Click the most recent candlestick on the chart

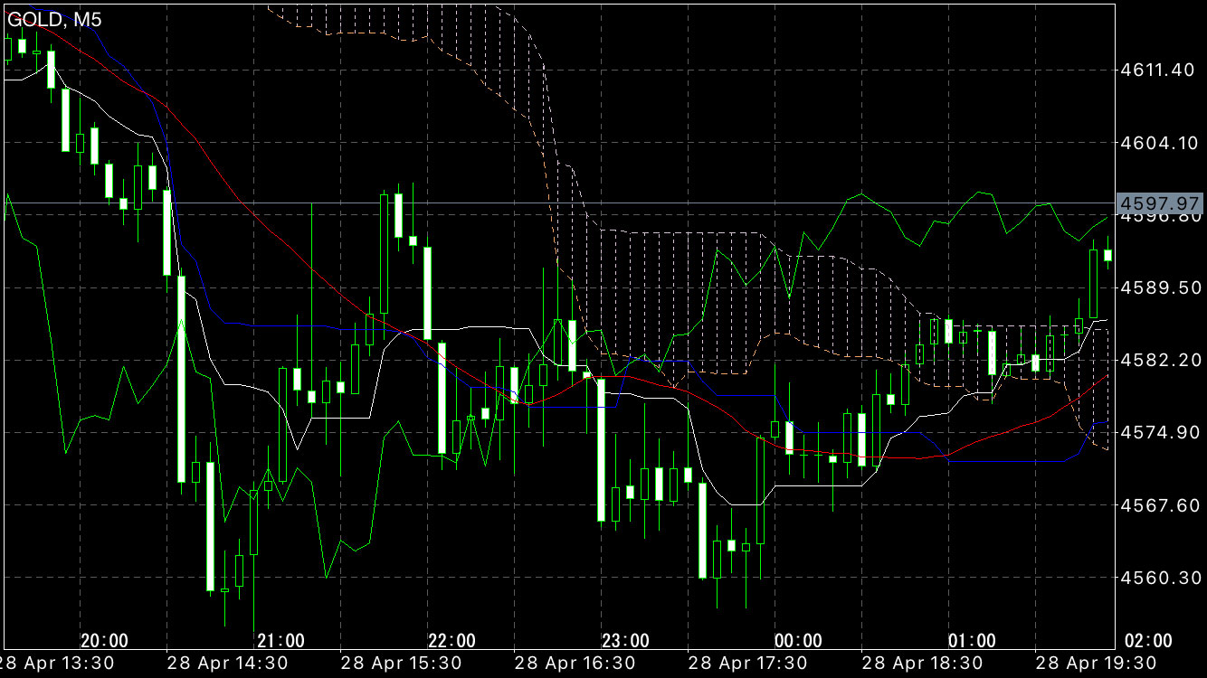1107,255
